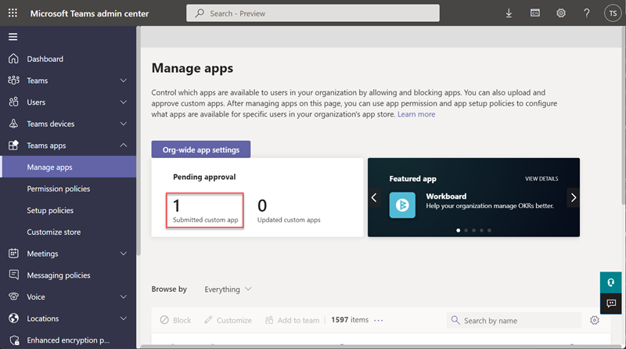Viewport: 626px width, 349px height.
Task: Expand the Users sidebar section
Action: click(x=124, y=102)
